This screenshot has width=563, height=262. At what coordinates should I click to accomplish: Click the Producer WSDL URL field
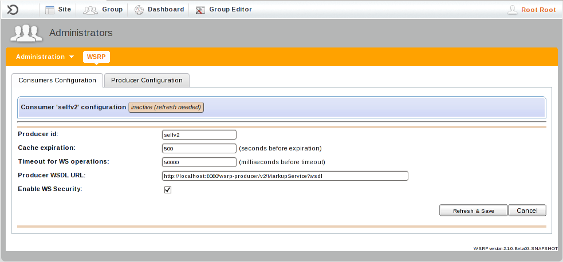pyautogui.click(x=285, y=176)
